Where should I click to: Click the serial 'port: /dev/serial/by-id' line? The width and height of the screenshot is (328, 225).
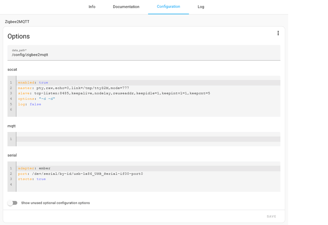[148, 173]
